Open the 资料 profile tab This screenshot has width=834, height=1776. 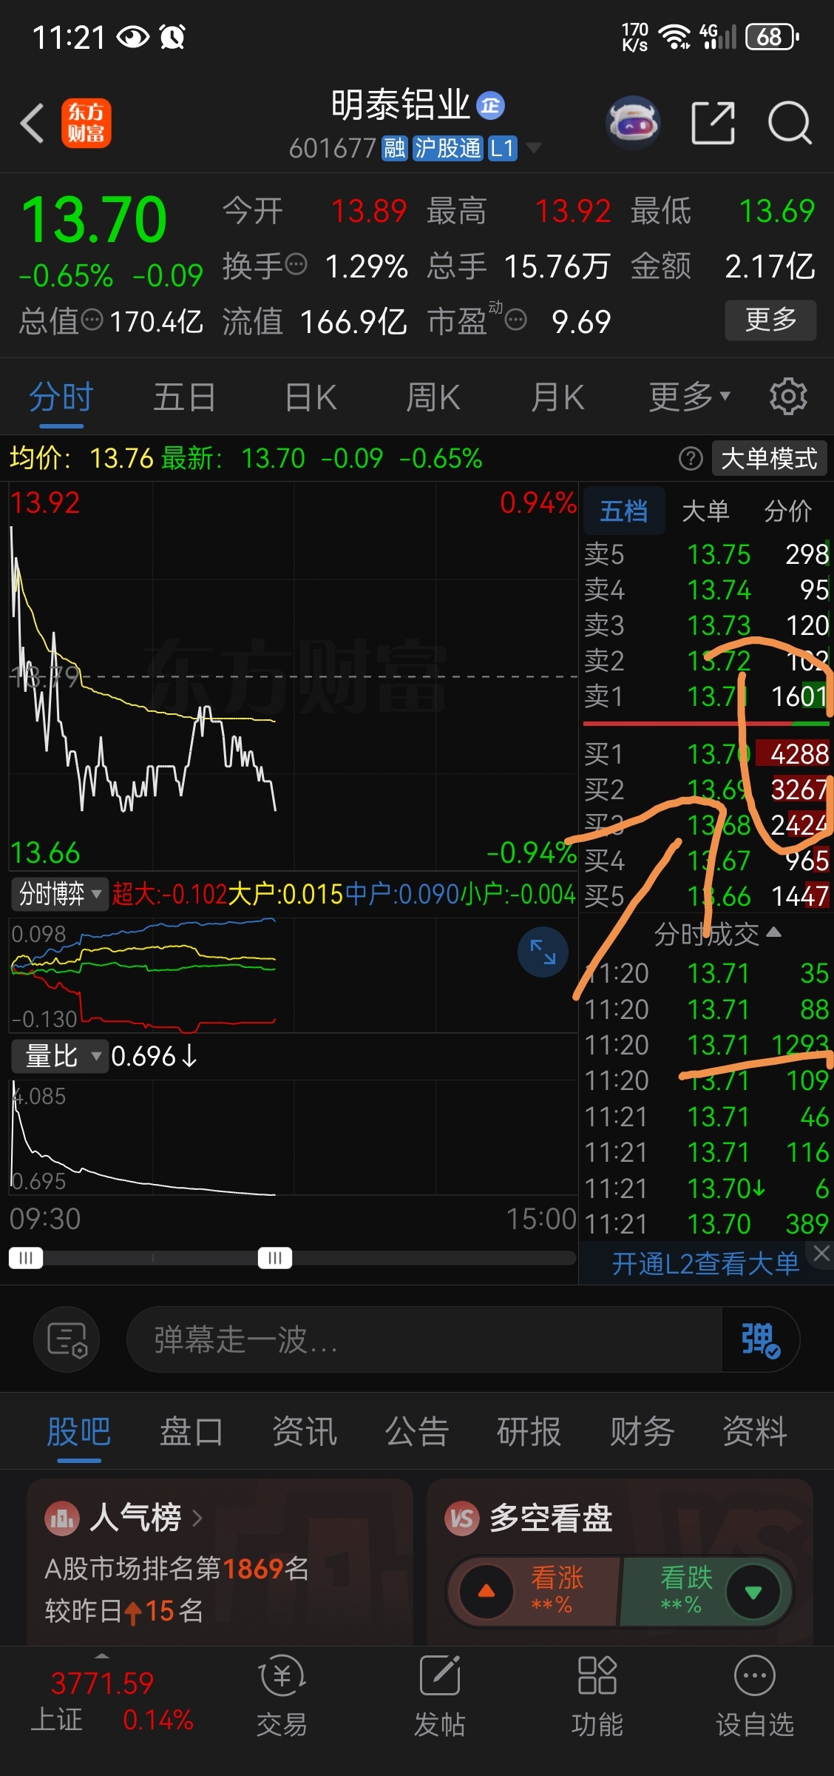click(x=755, y=1432)
